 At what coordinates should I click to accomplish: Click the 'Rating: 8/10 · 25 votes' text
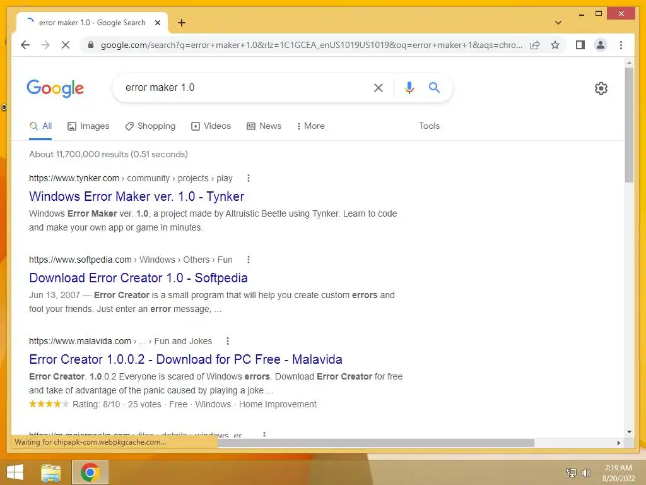pos(117,405)
